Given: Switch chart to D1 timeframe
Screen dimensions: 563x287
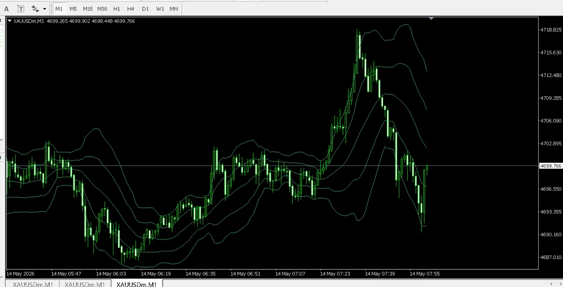Looking at the screenshot, I should tap(145, 8).
